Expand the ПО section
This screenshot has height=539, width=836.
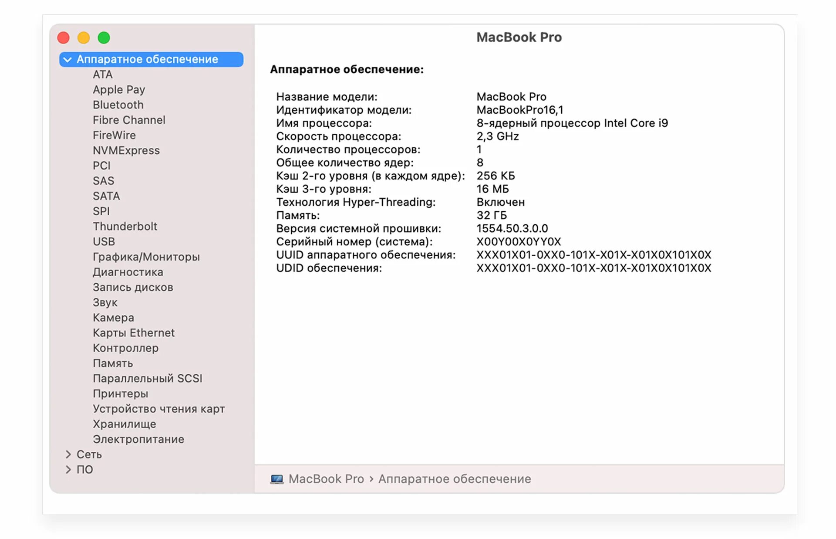[68, 470]
